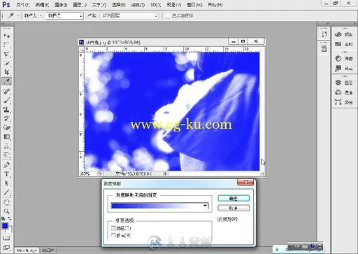Expand the right panel dock arrows
Viewport: 358px width, 254px height.
pos(355,24)
